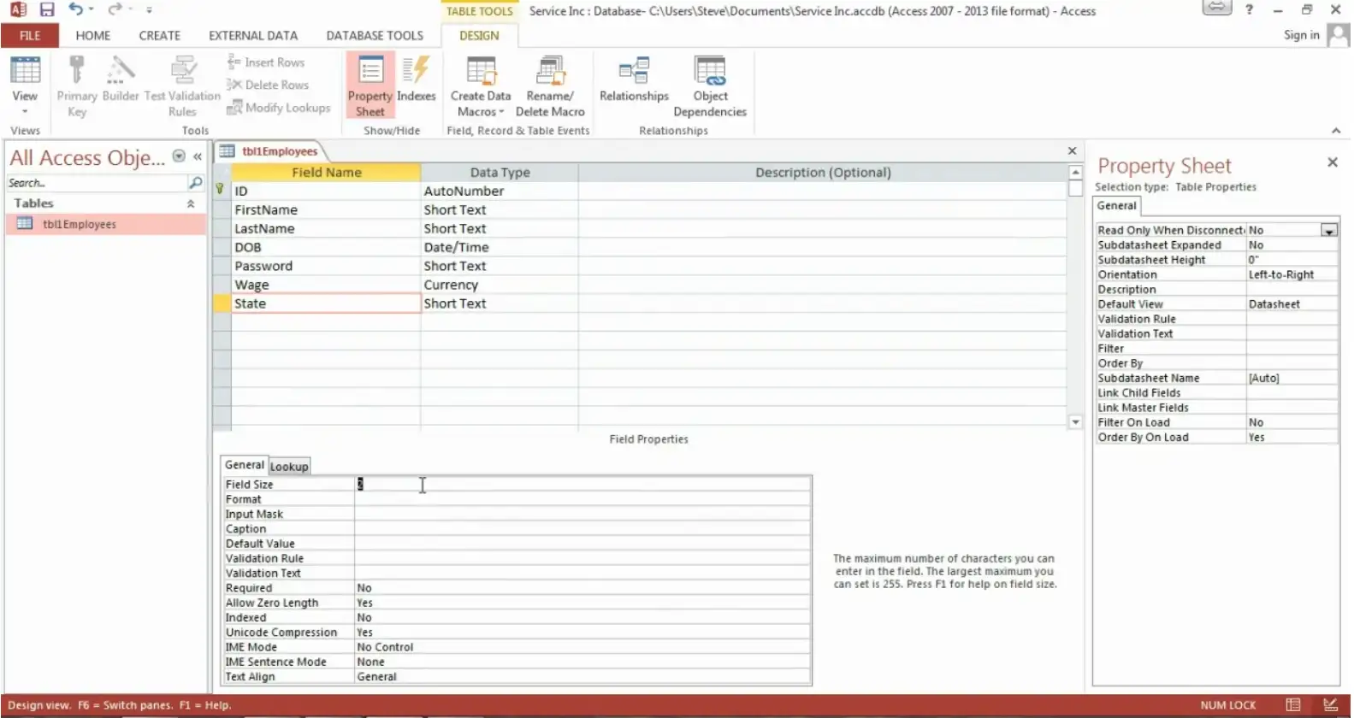Screen dimensions: 1354x718
Task: Collapse the Tables group in navigation pane
Action: (x=191, y=203)
